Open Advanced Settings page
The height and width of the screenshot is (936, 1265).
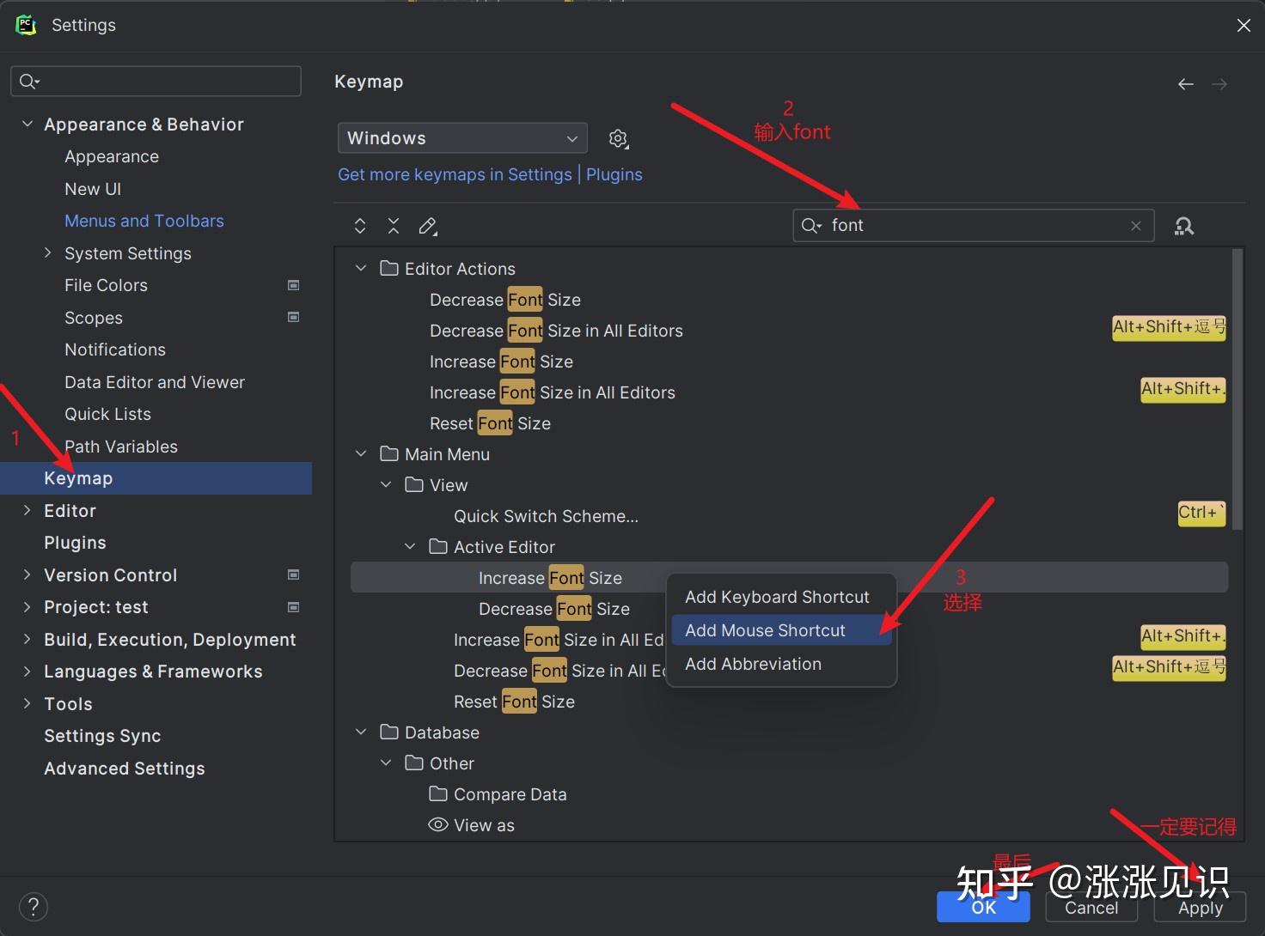point(125,769)
